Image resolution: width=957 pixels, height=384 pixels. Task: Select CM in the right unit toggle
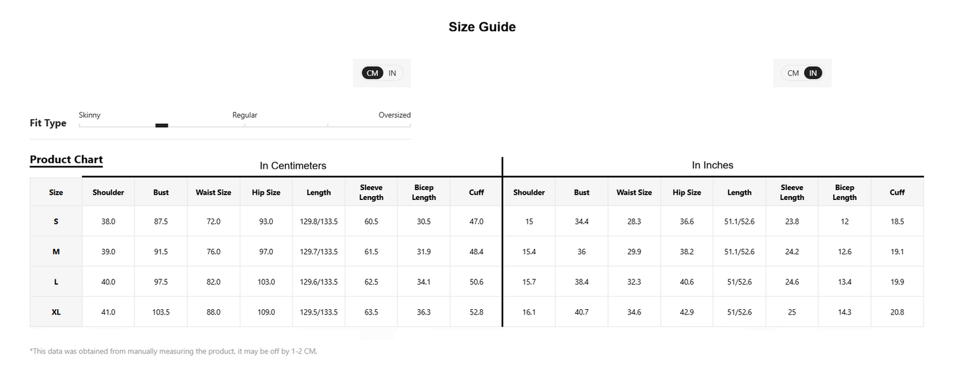point(793,73)
